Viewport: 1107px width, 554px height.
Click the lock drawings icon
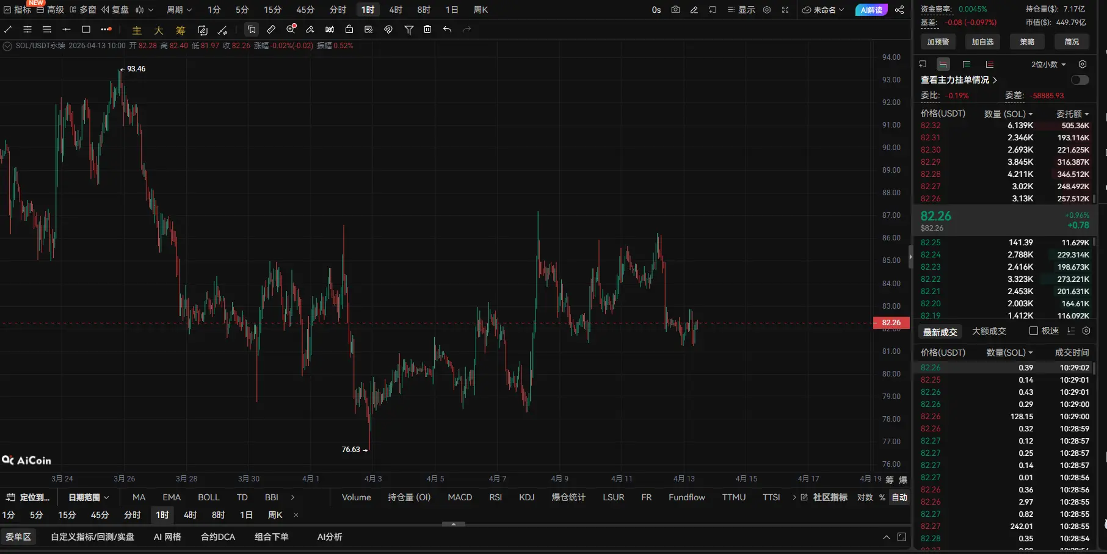click(349, 29)
